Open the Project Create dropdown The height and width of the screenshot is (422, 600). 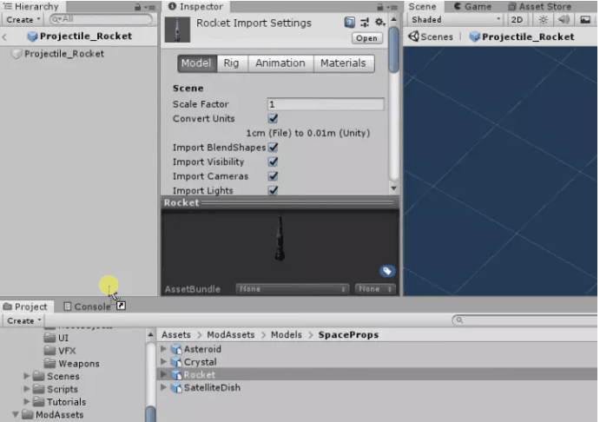pos(23,320)
